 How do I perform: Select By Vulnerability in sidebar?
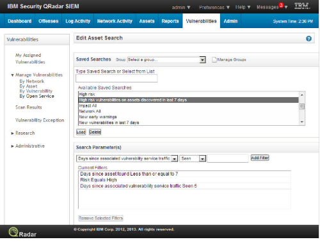pyautogui.click(x=36, y=91)
